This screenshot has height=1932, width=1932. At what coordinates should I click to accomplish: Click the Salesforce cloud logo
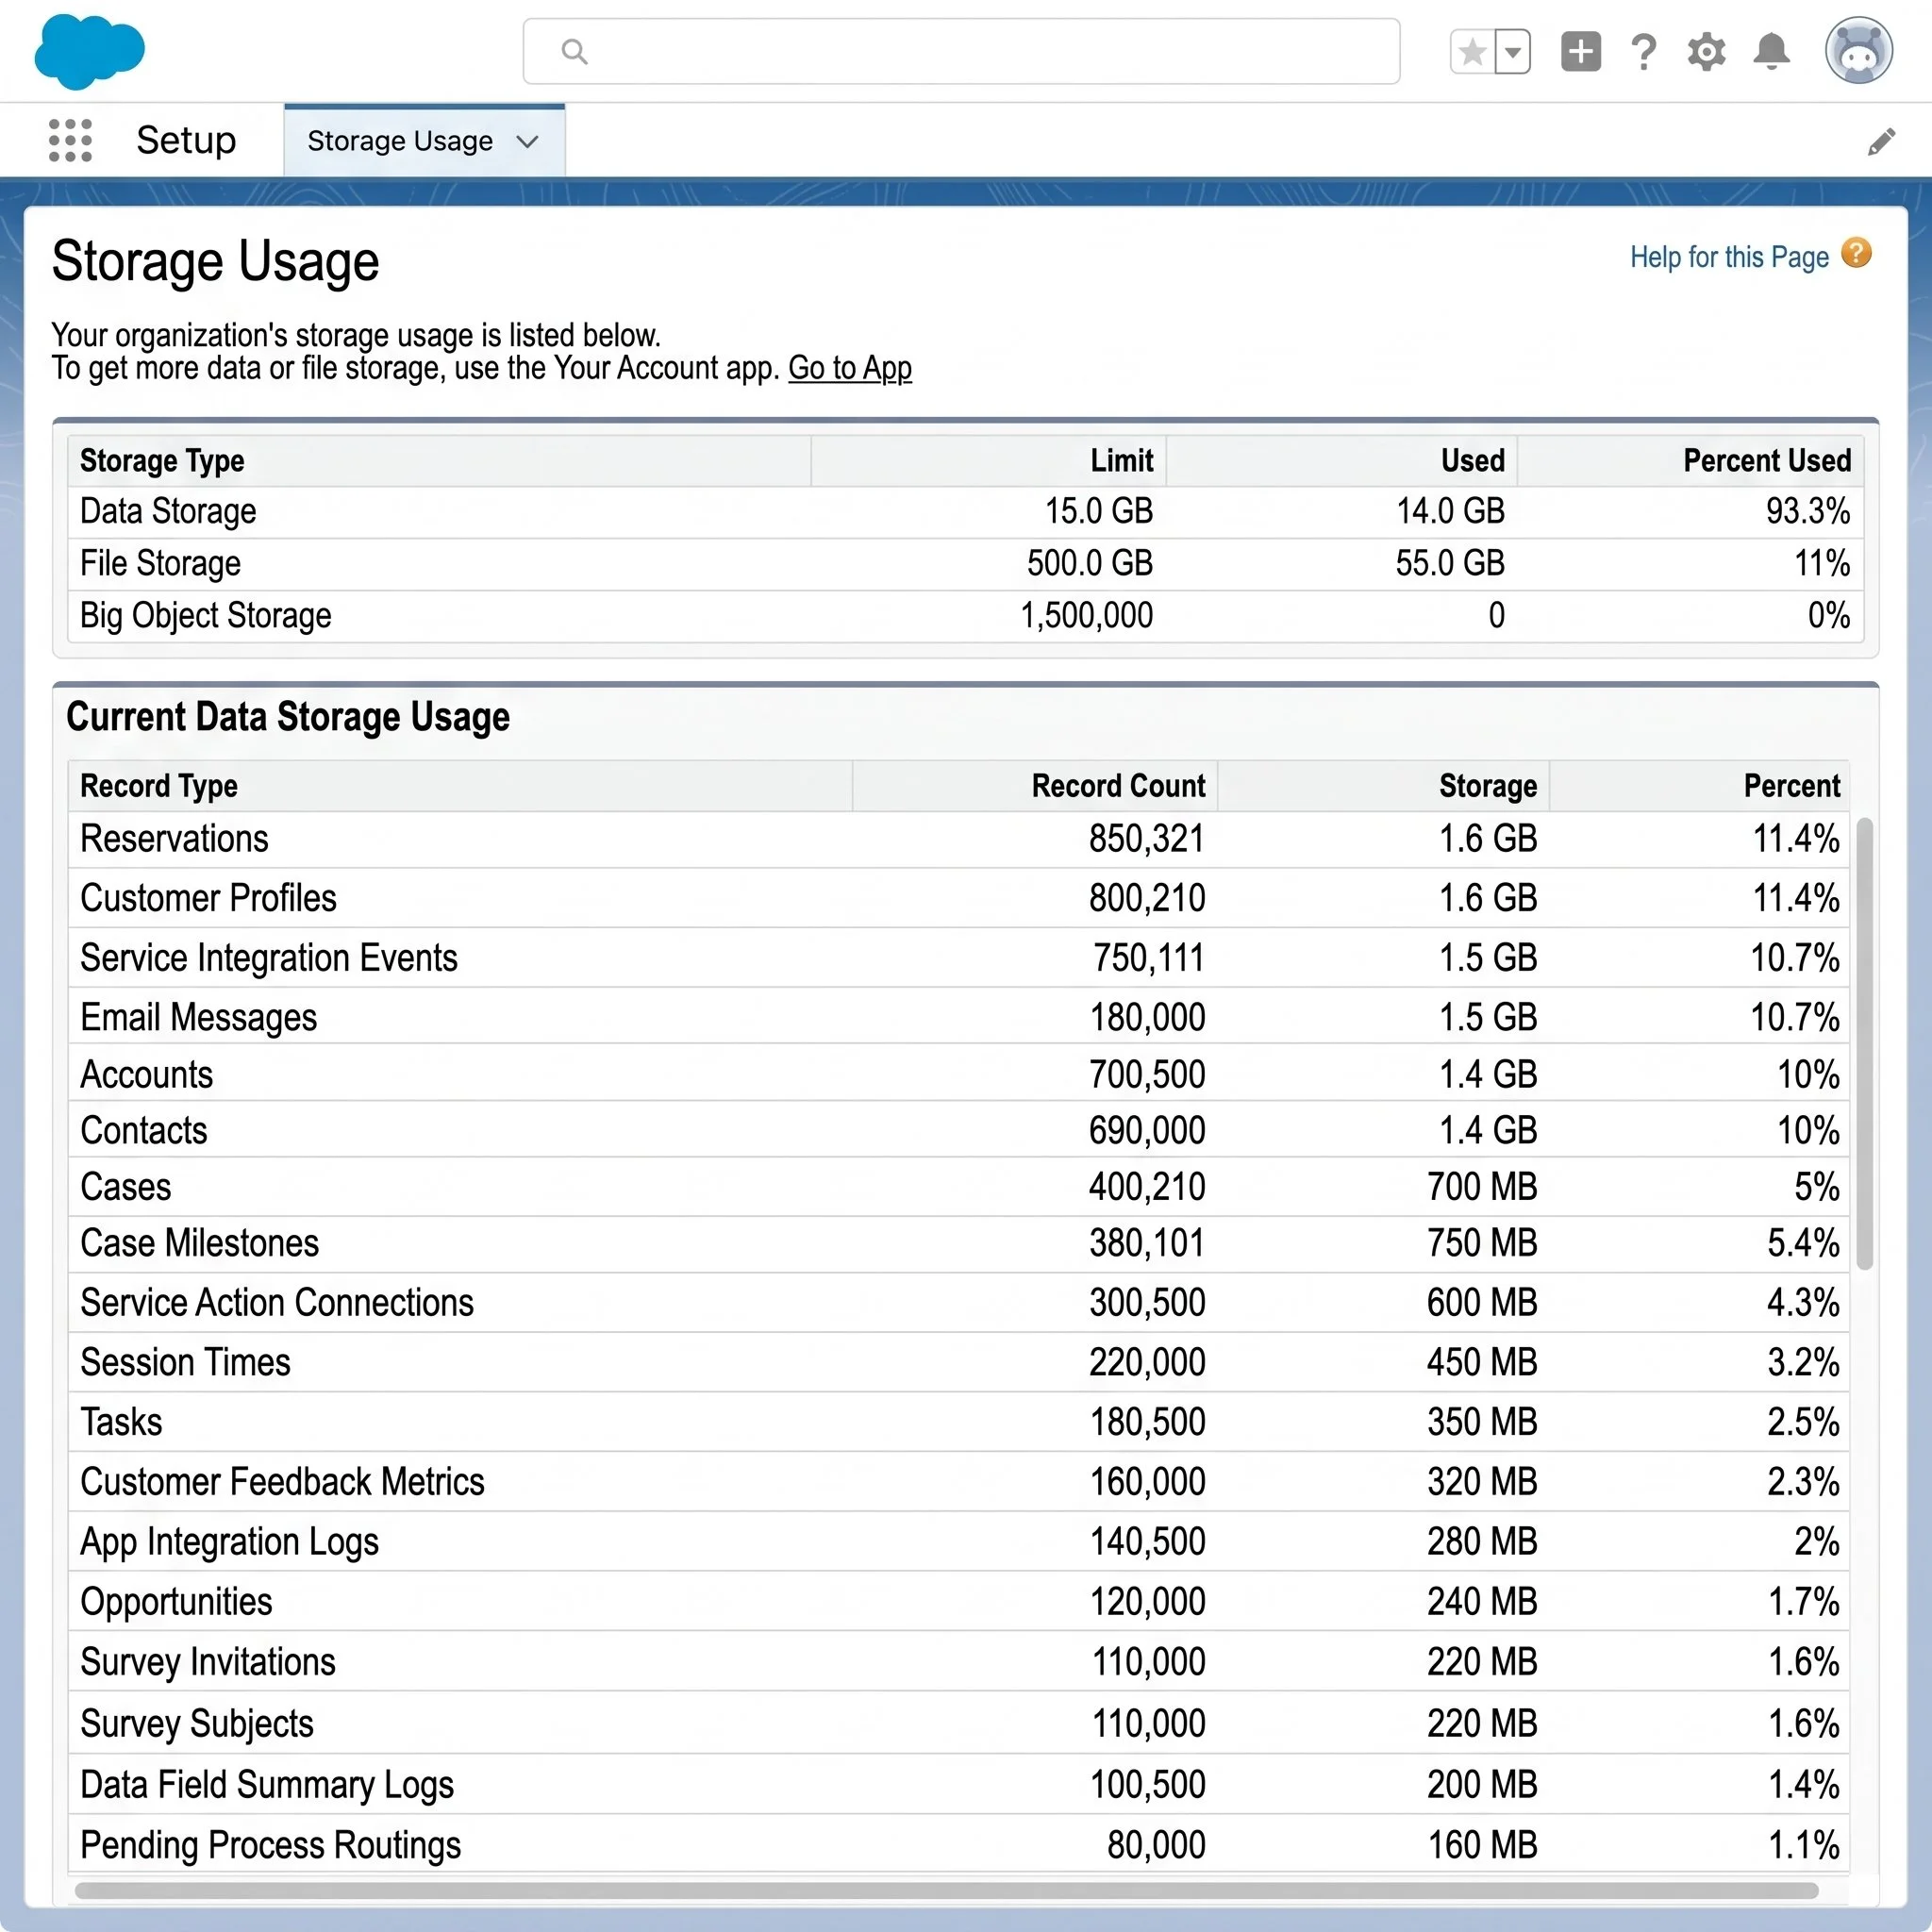[89, 51]
